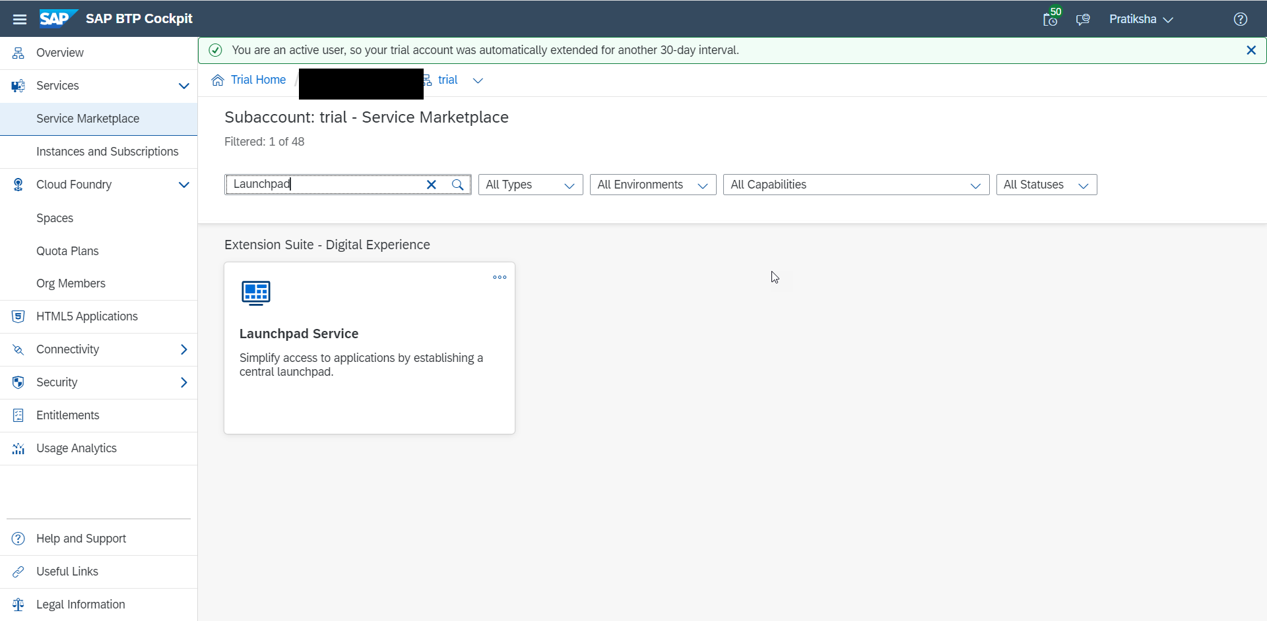Open the All Environments filter dropdown
This screenshot has width=1267, height=621.
652,185
